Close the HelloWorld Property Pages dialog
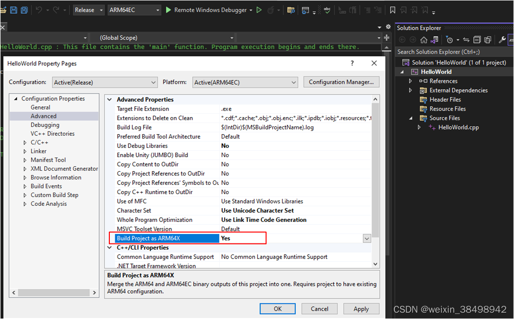The width and height of the screenshot is (514, 319). [x=374, y=63]
